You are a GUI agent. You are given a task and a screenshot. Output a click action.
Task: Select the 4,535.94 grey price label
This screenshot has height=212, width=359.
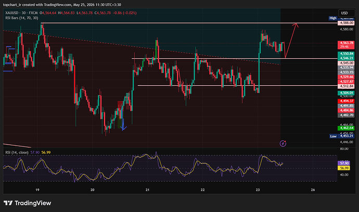346,68
